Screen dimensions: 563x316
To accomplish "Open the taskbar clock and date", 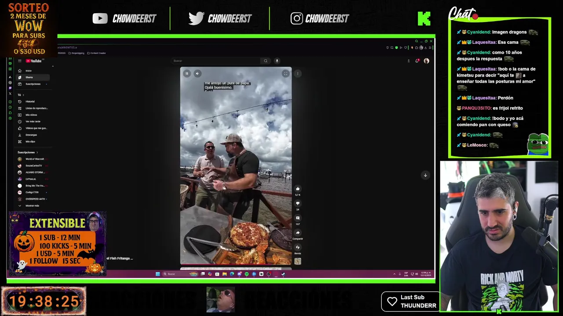I will click(426, 274).
